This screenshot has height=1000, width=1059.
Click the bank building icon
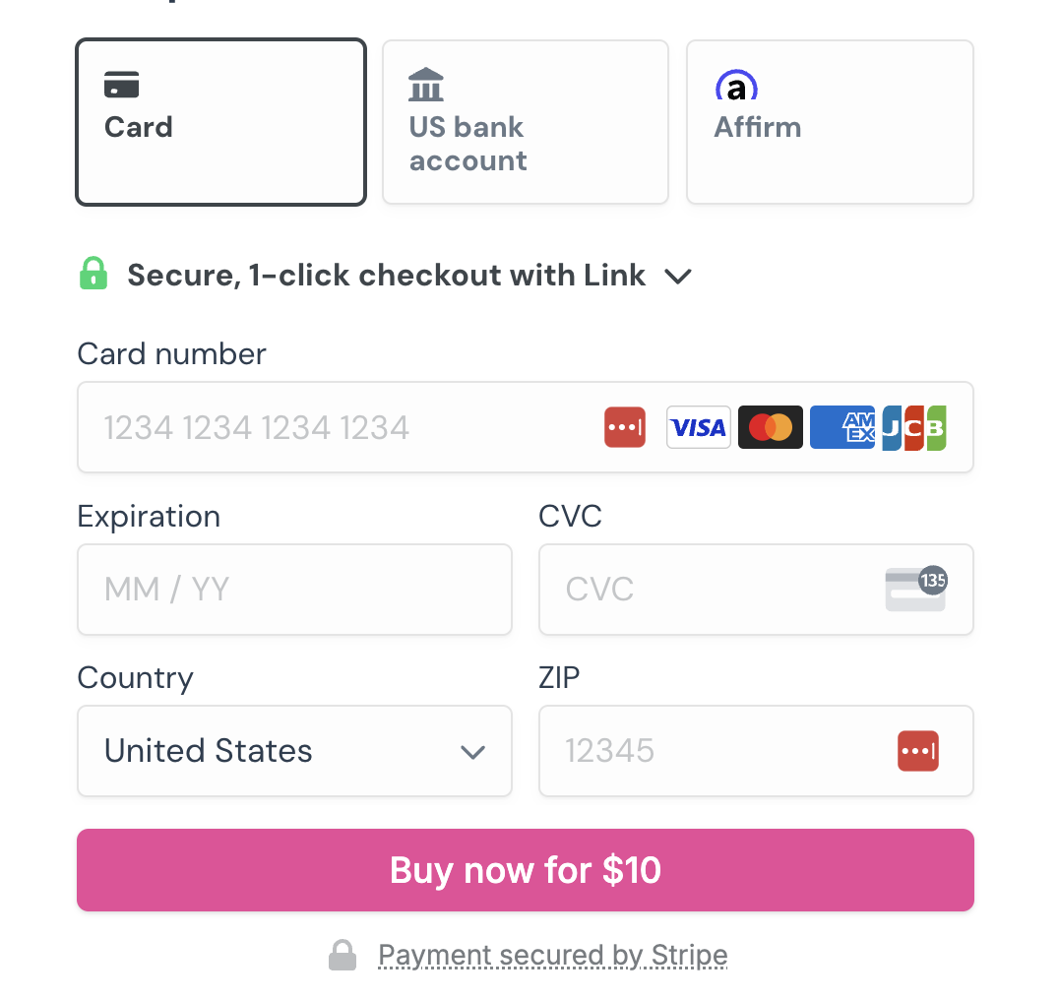426,85
